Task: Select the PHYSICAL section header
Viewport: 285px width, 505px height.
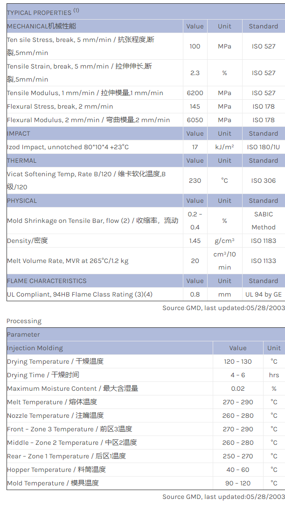Action: [x=22, y=201]
